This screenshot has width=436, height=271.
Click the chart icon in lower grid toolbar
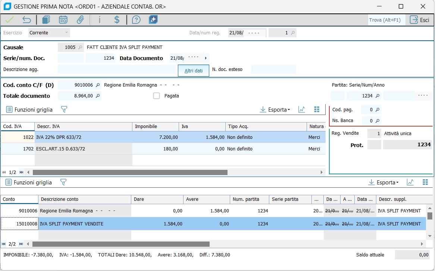click(410, 182)
